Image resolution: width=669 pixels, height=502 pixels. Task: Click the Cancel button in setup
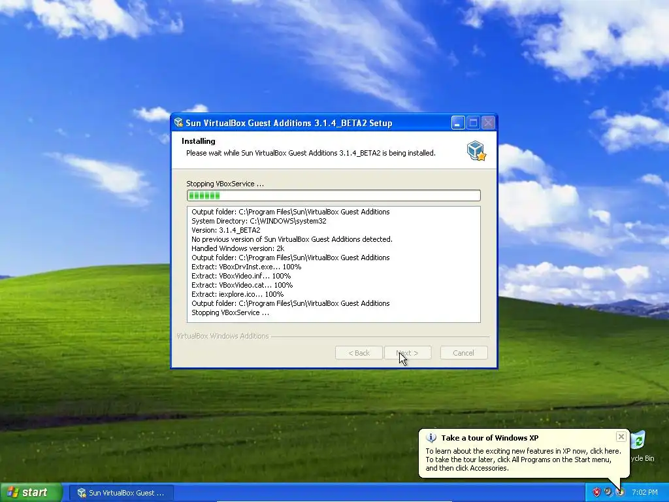pyautogui.click(x=464, y=353)
